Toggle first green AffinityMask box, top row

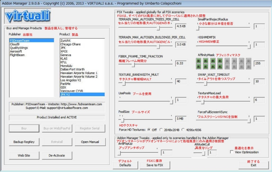(x=199, y=61)
